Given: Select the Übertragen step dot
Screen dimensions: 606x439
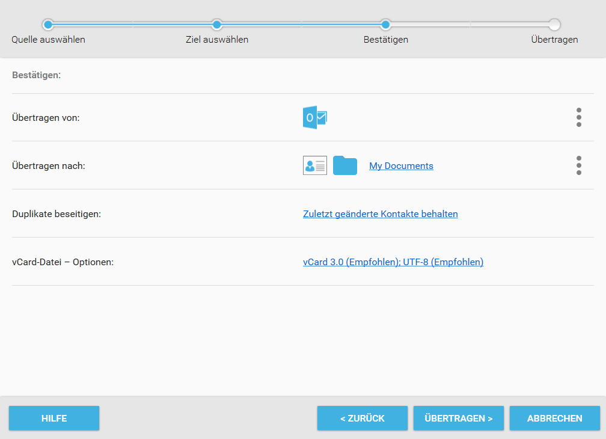Looking at the screenshot, I should point(554,25).
